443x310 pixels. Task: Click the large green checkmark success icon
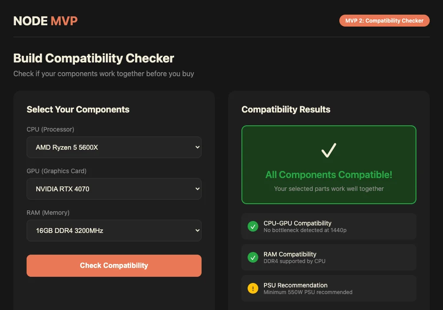pyautogui.click(x=329, y=150)
